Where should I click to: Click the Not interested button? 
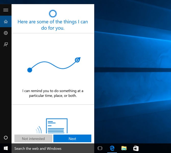[x=33, y=138]
